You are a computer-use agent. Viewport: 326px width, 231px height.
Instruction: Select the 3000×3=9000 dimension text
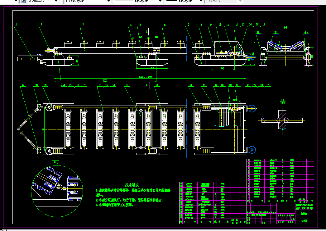coord(145,78)
